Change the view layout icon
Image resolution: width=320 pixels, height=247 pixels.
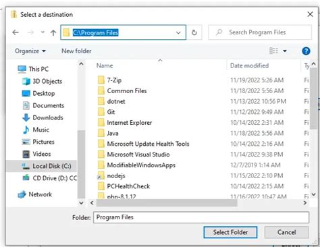point(274,51)
